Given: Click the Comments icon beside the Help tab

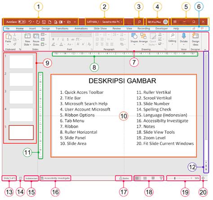Looking at the screenshot, I should tap(202, 28).
